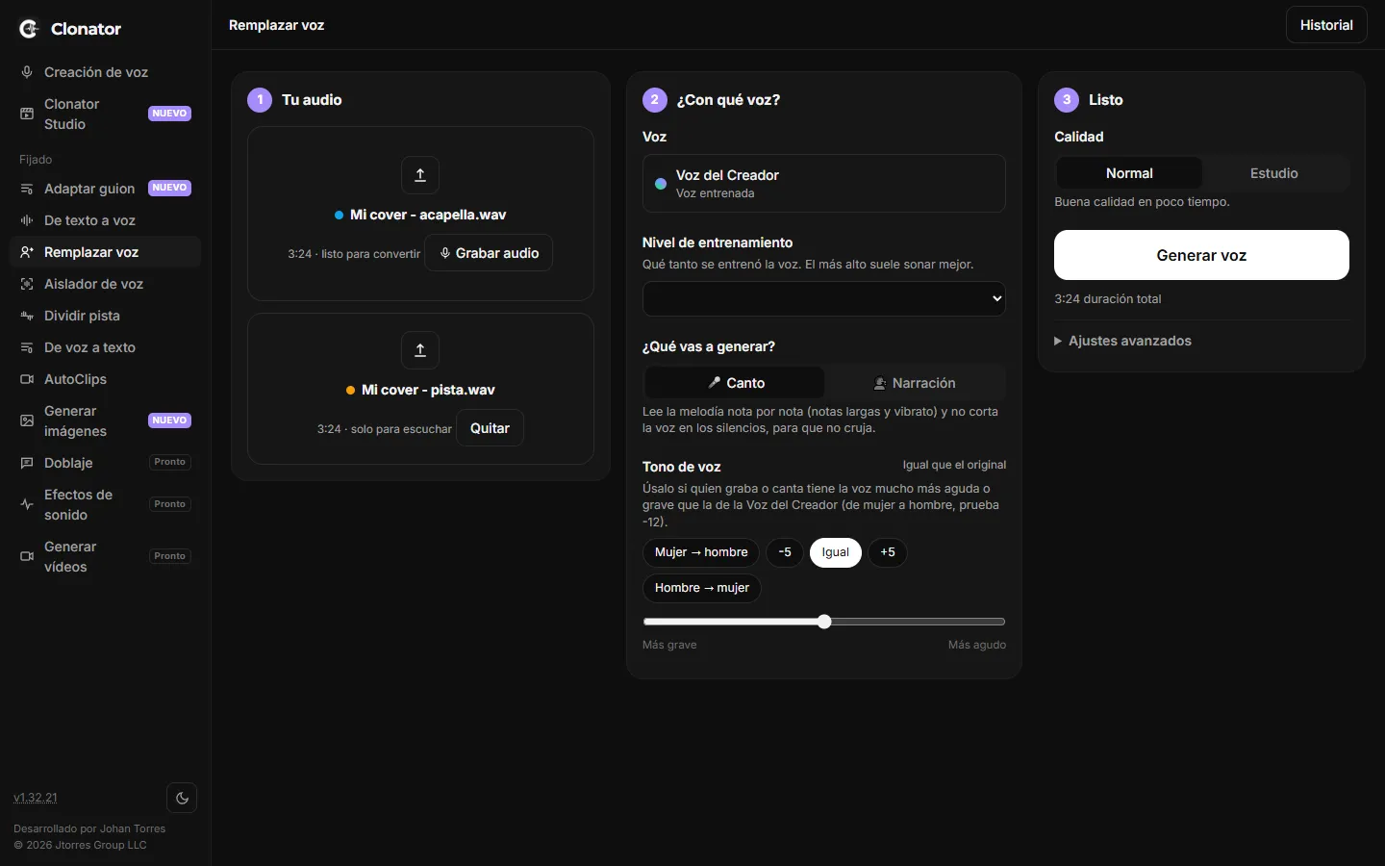
Task: Click the Aislador de voz icon
Action: 27,284
